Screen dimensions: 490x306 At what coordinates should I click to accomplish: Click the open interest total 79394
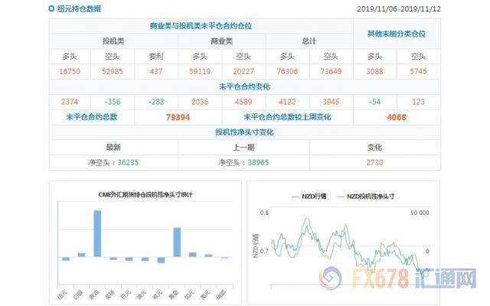178,117
